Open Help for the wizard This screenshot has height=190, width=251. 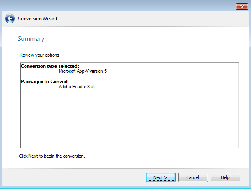[x=225, y=177]
